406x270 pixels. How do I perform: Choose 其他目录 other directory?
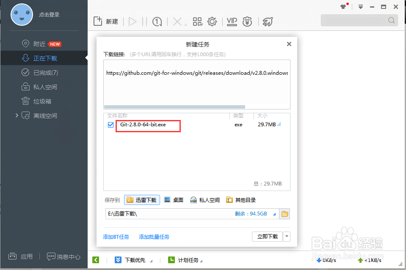click(x=241, y=200)
